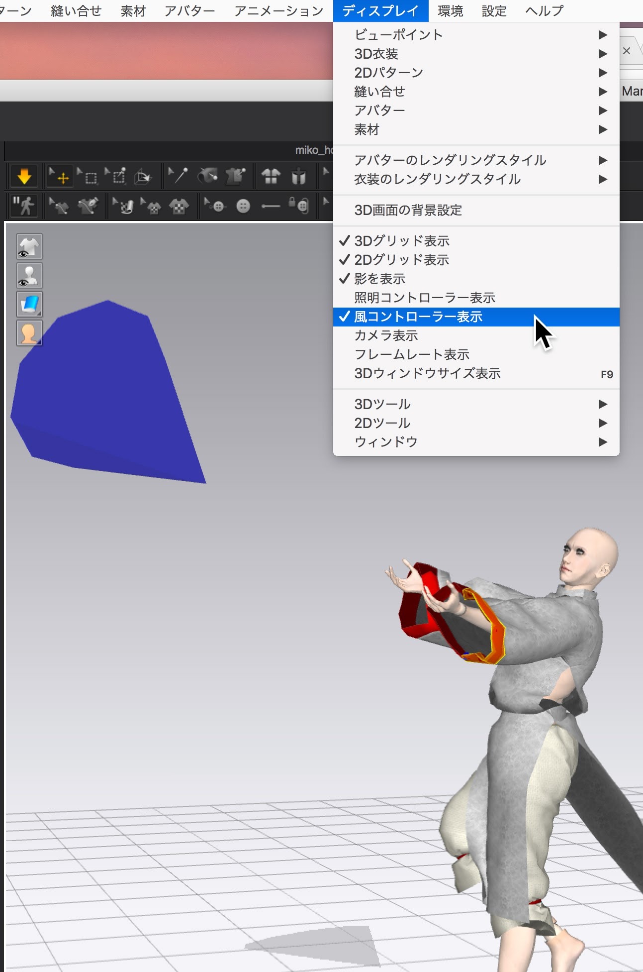The image size is (643, 972).
Task: Activate the pin tool in the toolbar
Action: point(179,176)
